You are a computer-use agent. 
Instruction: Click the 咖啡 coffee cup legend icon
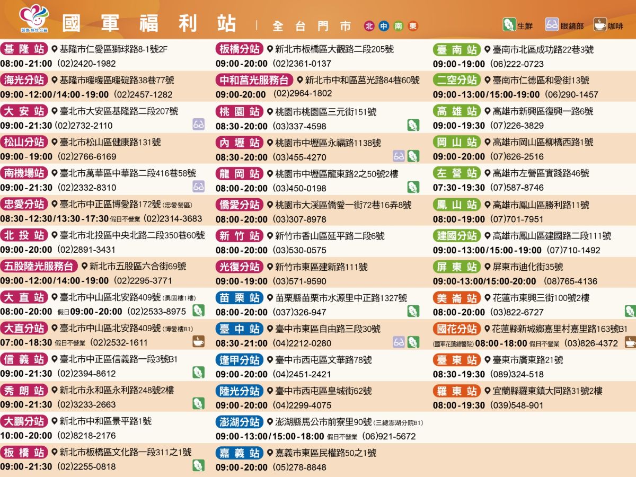[599, 25]
